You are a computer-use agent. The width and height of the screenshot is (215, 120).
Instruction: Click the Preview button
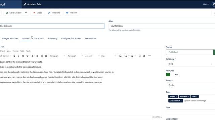click(x=72, y=13)
